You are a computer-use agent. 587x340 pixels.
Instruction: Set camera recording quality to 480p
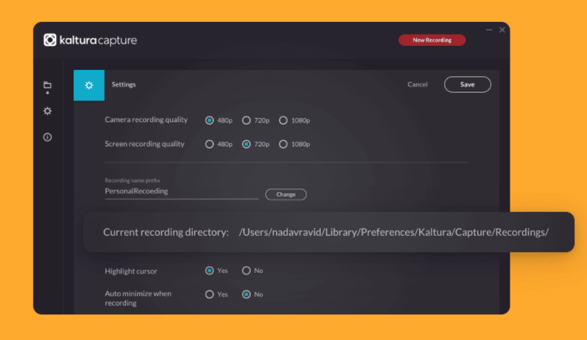209,120
